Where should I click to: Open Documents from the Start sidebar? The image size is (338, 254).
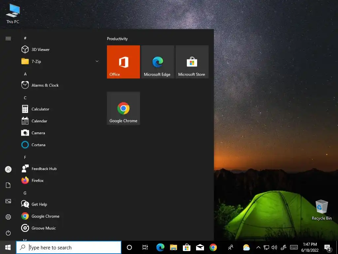[x=8, y=185]
